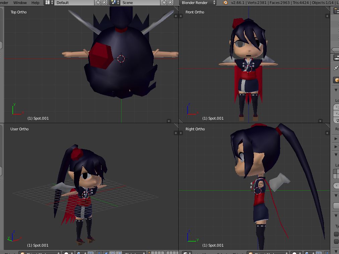Click the User Ortho view label

(x=19, y=129)
